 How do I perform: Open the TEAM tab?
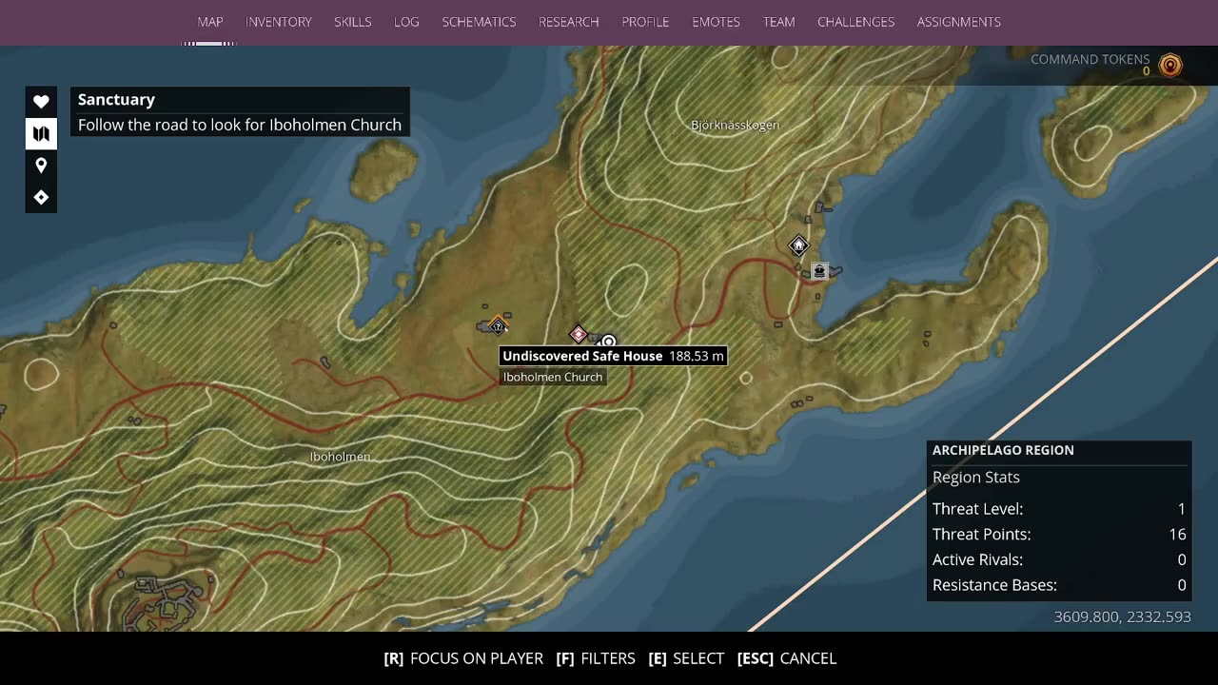point(778,22)
